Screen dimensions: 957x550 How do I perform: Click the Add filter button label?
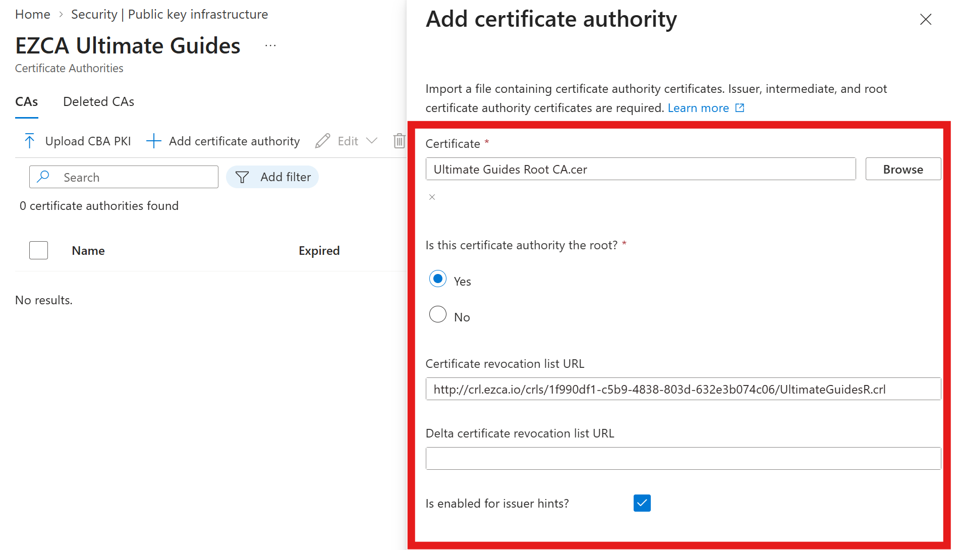tap(286, 177)
